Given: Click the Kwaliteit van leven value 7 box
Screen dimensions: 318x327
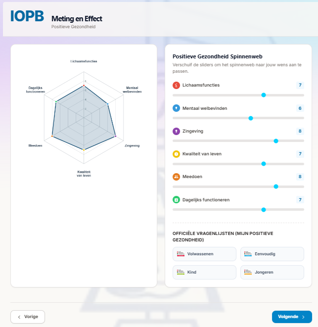Looking at the screenshot, I should 300,154.
